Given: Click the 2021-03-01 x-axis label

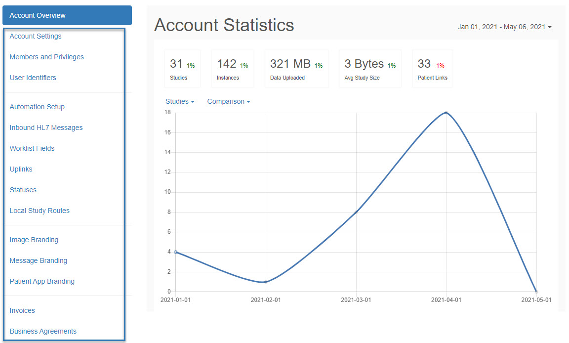Looking at the screenshot, I should (356, 300).
